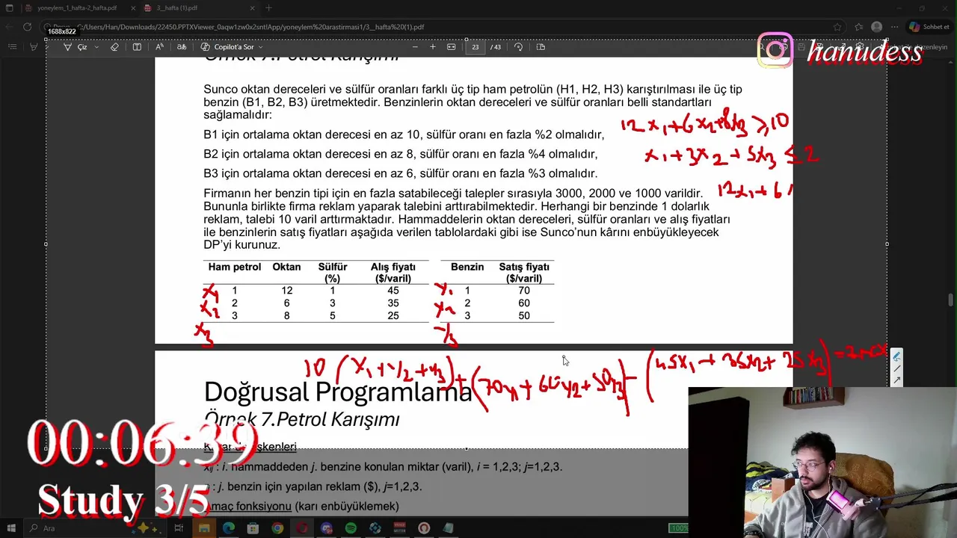Image resolution: width=957 pixels, height=538 pixels.
Task: Click the subtitle 'Örnek 7.Petrol Karışımı'
Action: coord(301,419)
